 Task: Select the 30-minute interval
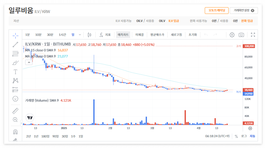point(50,35)
